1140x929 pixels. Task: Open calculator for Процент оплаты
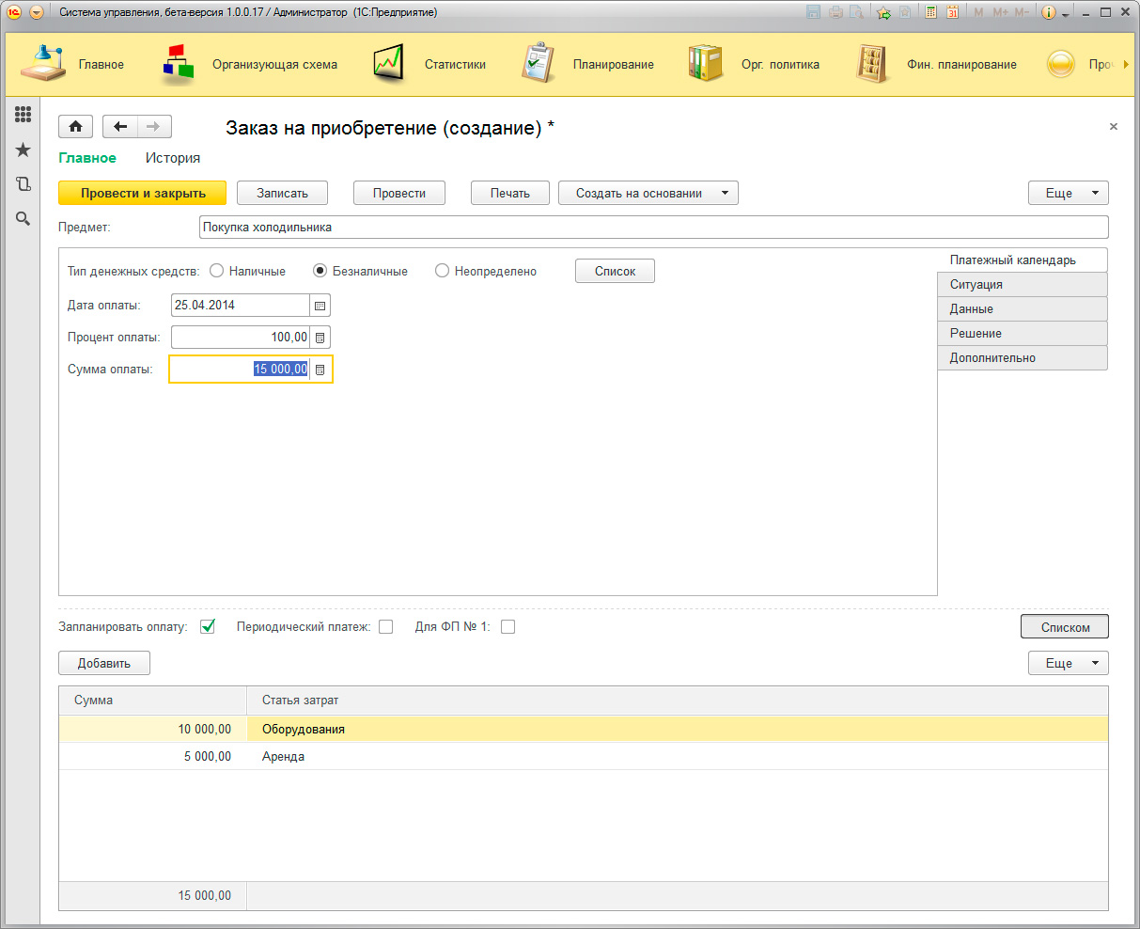320,338
